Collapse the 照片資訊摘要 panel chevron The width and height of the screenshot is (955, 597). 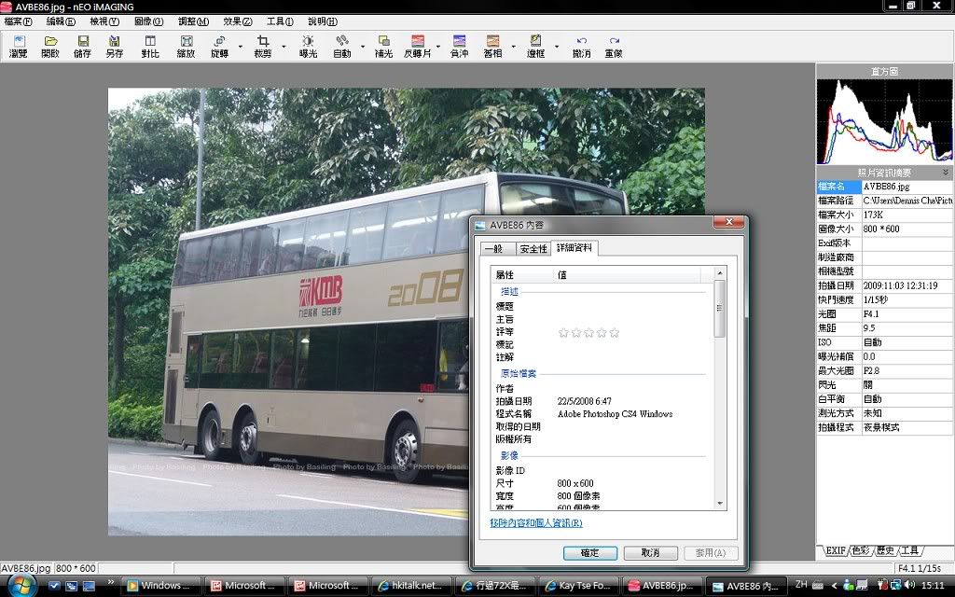point(946,173)
